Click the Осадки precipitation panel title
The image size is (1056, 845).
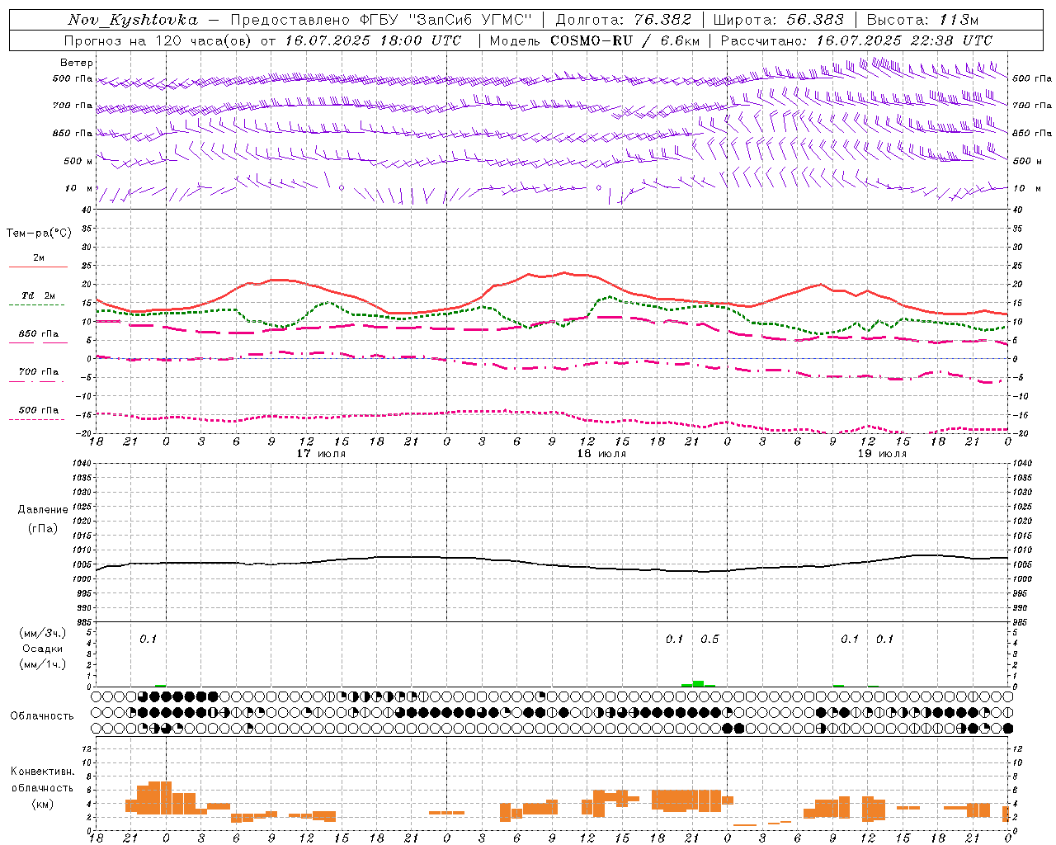tap(43, 649)
